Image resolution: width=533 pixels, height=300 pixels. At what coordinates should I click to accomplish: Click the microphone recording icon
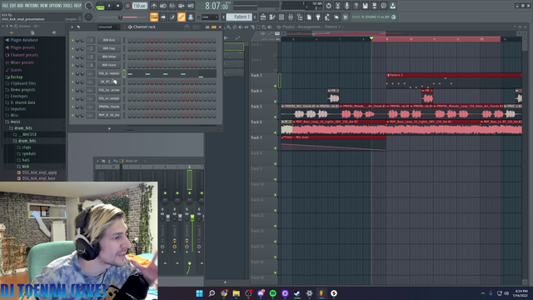coord(346,6)
